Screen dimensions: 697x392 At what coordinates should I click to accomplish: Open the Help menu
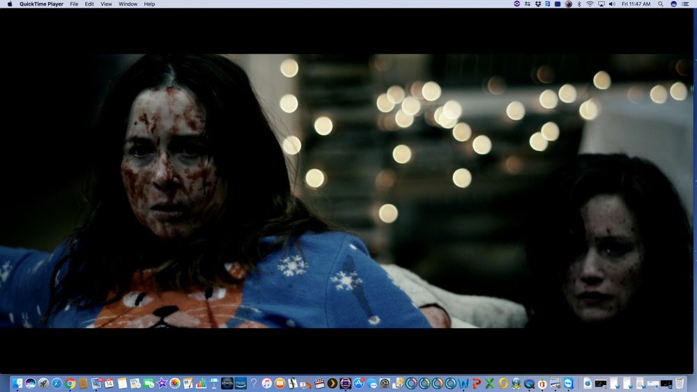click(149, 4)
